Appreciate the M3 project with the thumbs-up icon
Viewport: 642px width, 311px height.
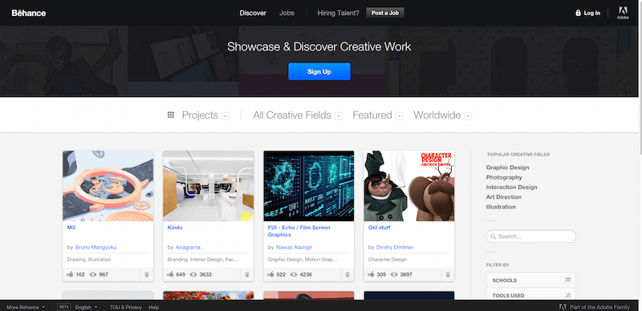tap(70, 275)
